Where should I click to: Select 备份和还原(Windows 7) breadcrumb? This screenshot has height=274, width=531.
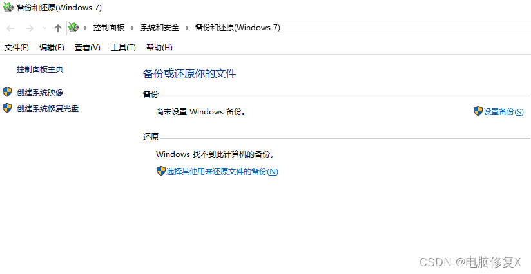(238, 28)
